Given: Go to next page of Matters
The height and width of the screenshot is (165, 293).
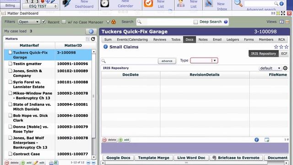Looking at the screenshot, I should pos(93,163).
